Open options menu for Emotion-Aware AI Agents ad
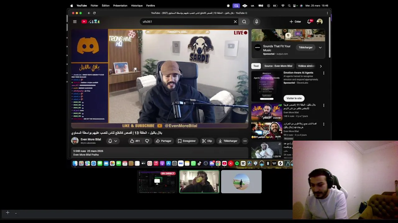The height and width of the screenshot is (223, 398). click(324, 73)
